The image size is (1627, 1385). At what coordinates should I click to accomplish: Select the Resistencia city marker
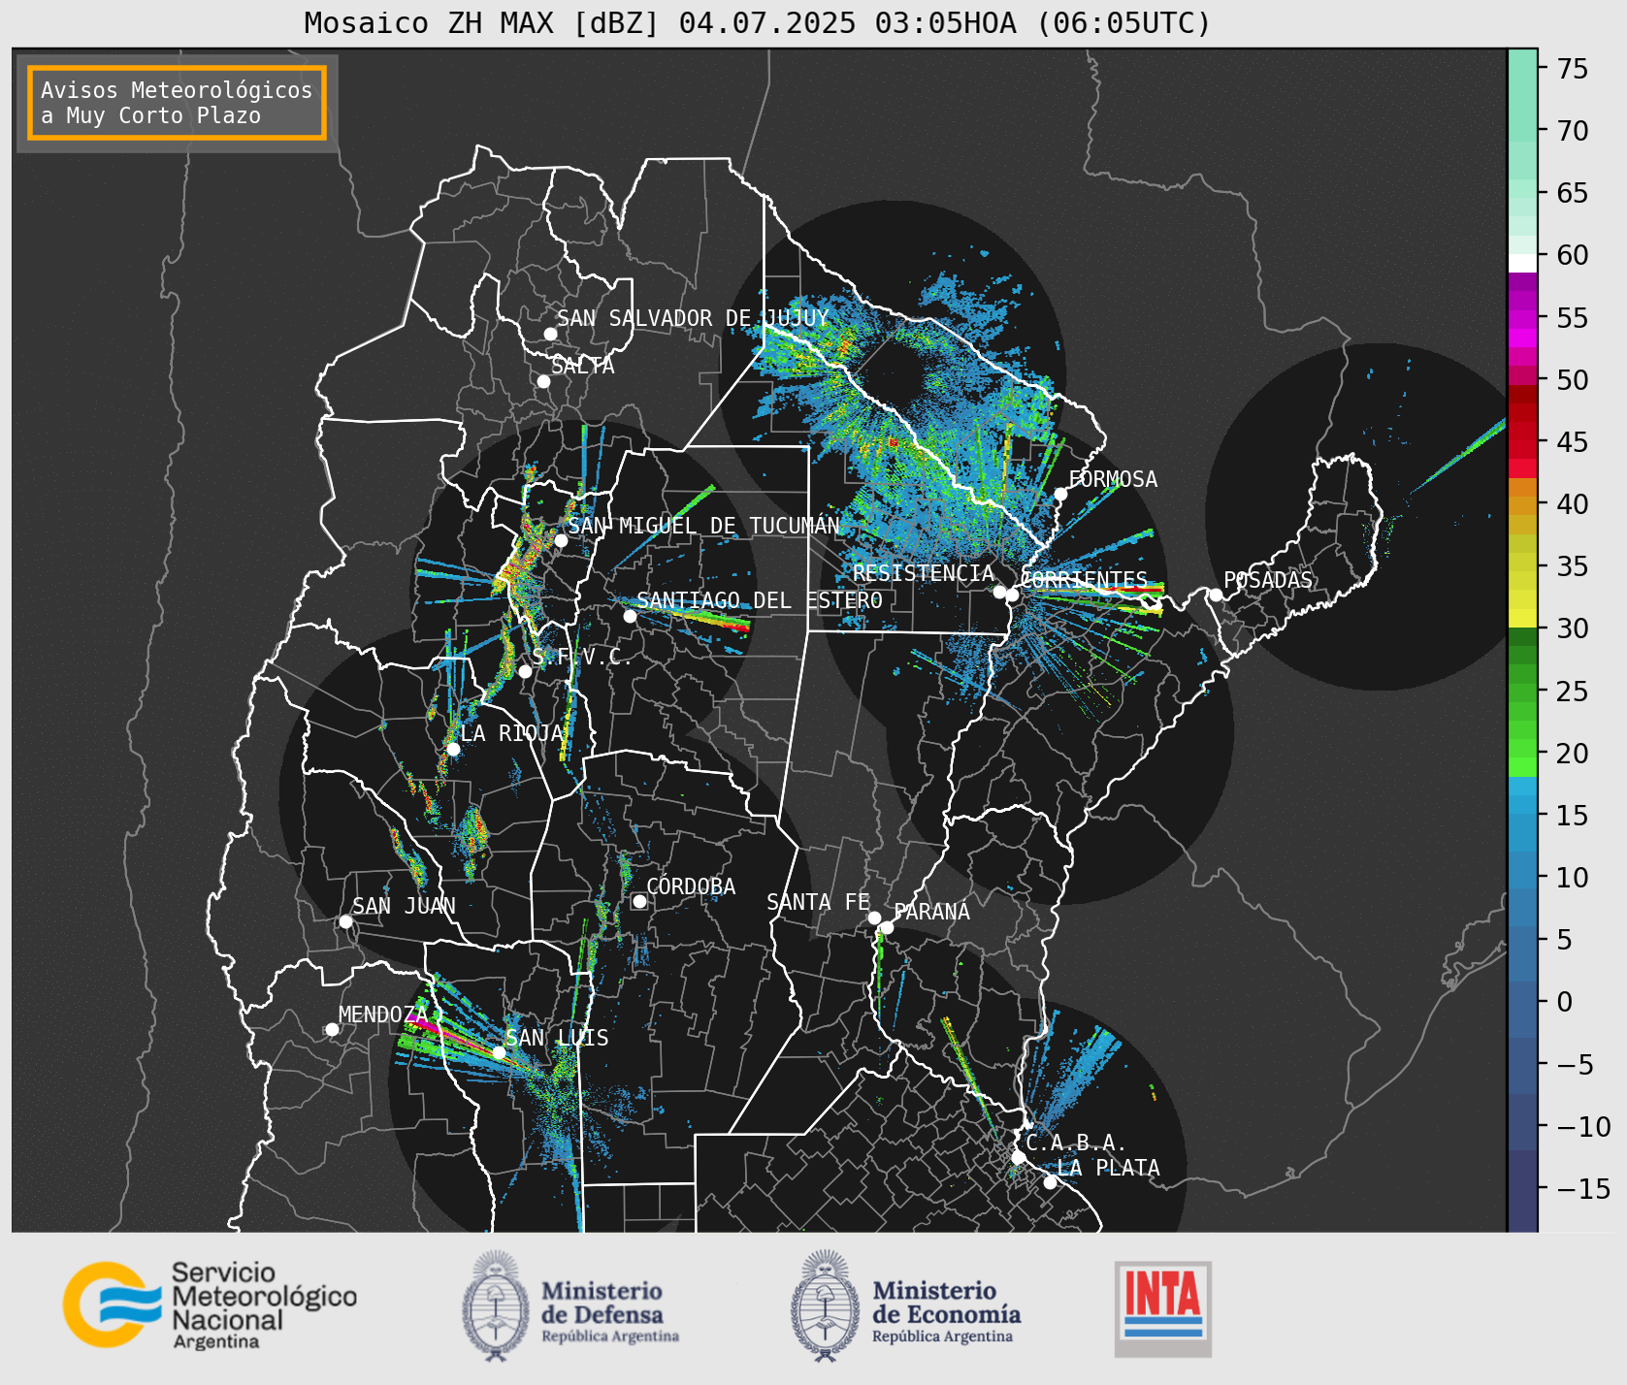(x=999, y=591)
